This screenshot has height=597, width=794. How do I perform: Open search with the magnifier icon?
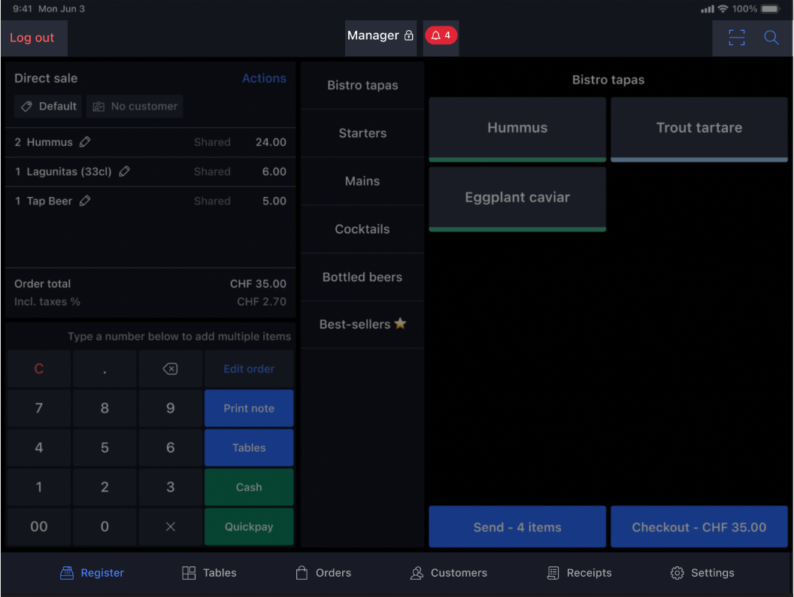click(x=771, y=38)
